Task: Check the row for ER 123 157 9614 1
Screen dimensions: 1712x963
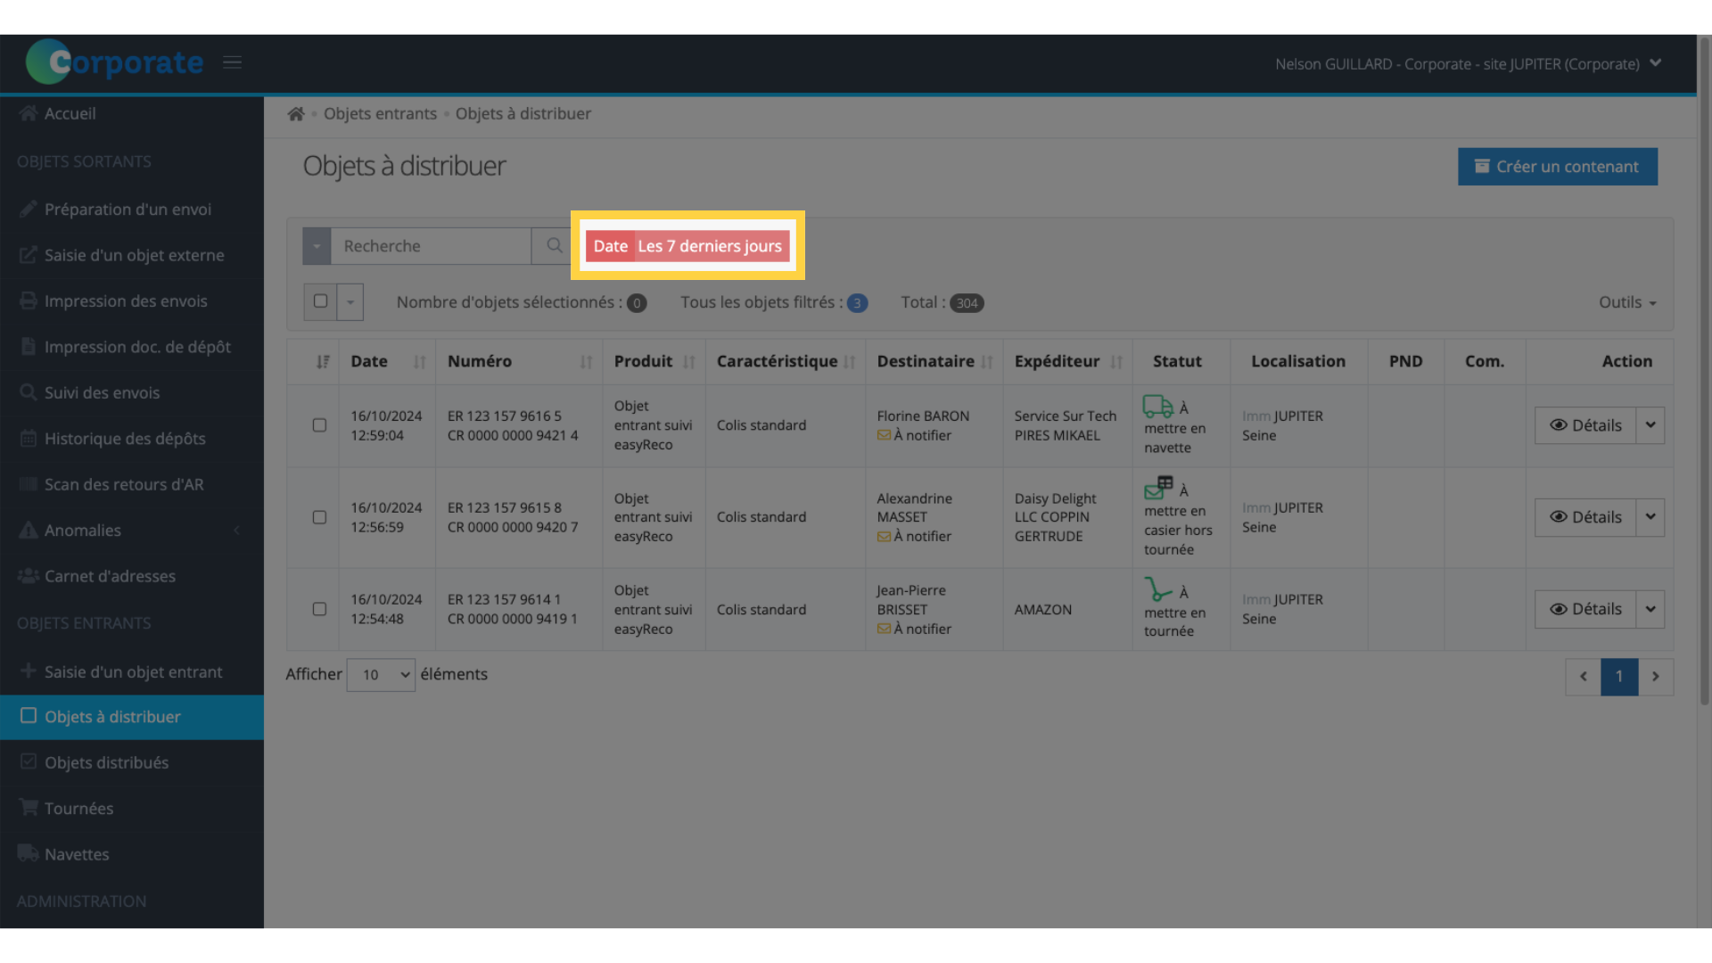Action: tap(319, 609)
